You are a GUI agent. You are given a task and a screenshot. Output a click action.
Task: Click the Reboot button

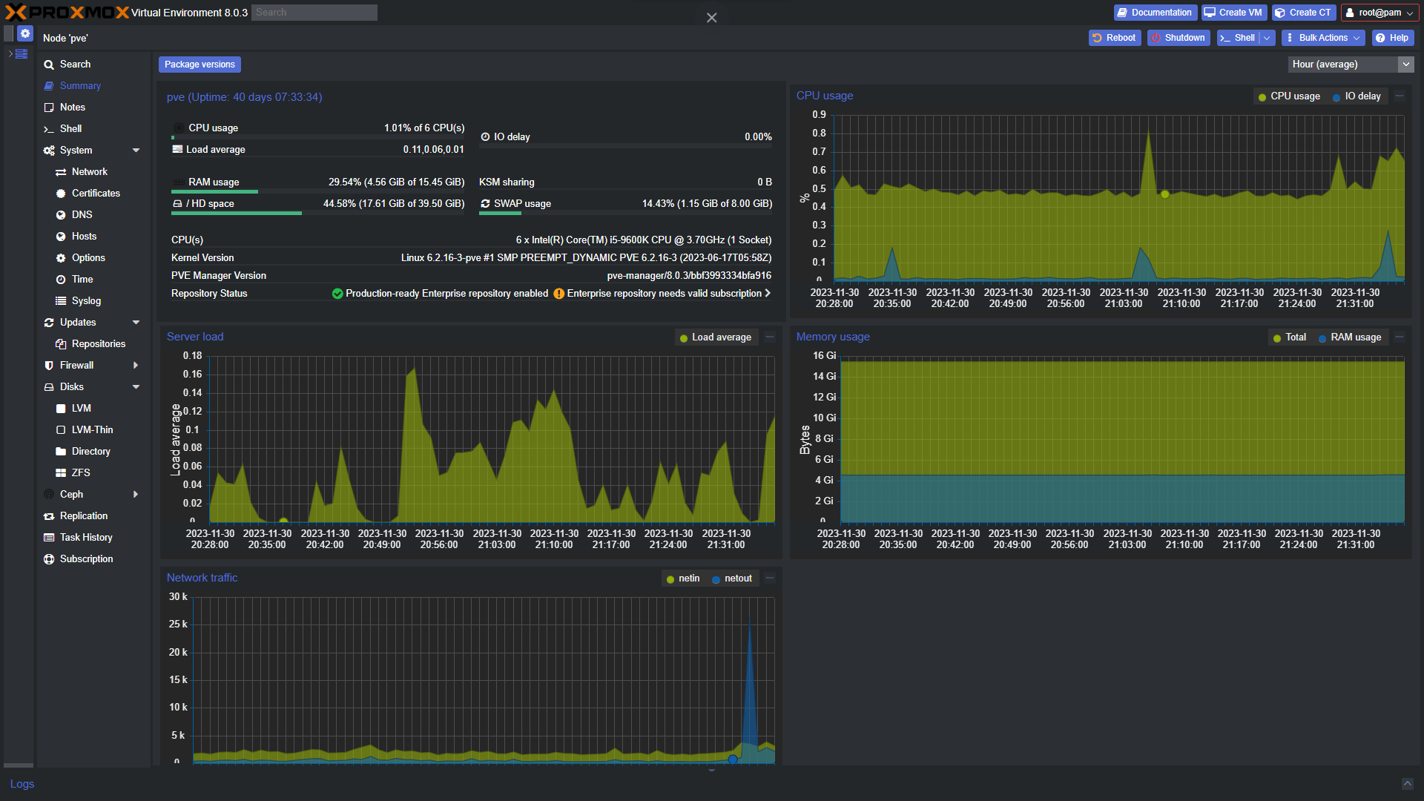pyautogui.click(x=1114, y=38)
